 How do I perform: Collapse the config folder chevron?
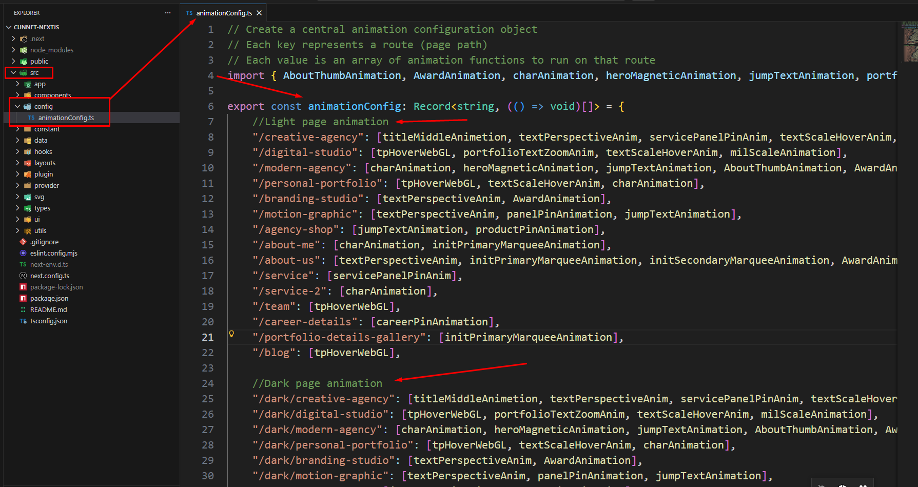point(17,106)
